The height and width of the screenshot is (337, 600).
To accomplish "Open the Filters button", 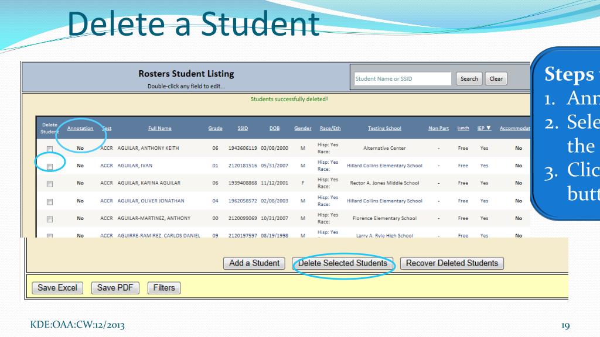I will [164, 288].
